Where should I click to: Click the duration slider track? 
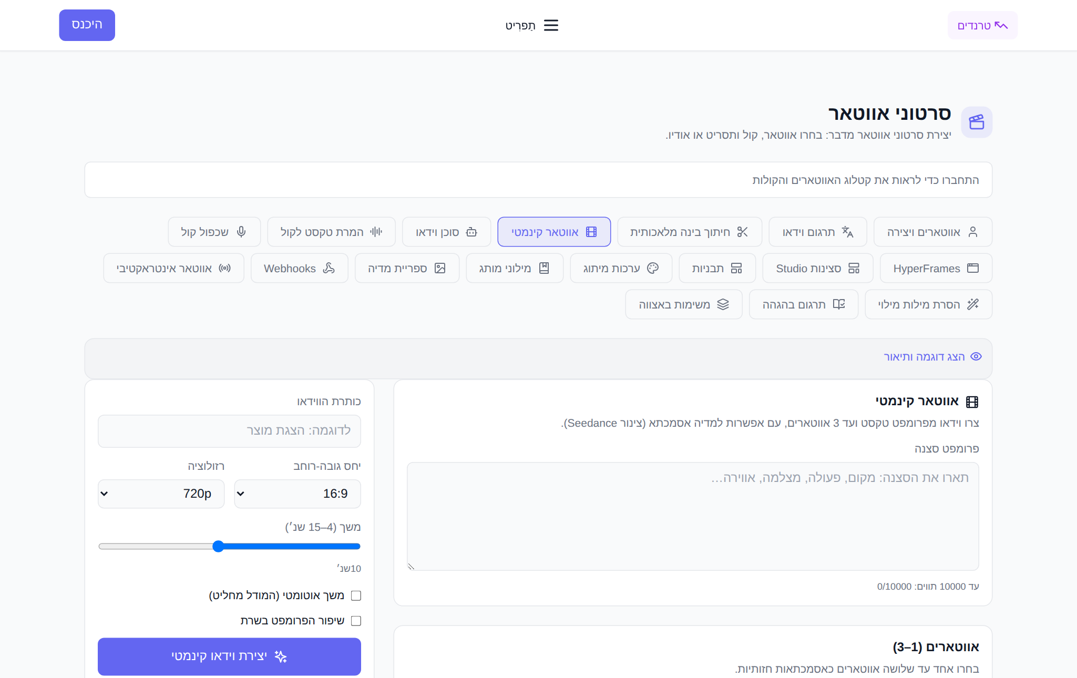click(229, 546)
